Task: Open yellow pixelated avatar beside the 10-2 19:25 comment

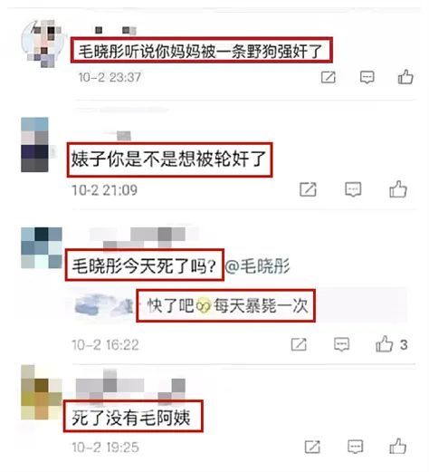Action: click(42, 392)
